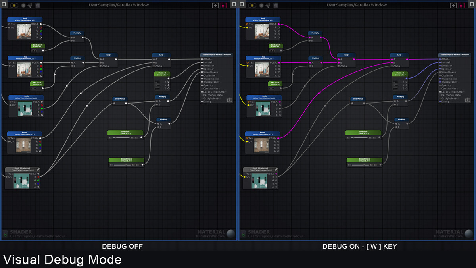
Task: Select the One Minus node header in right panel
Action: pyautogui.click(x=357, y=99)
